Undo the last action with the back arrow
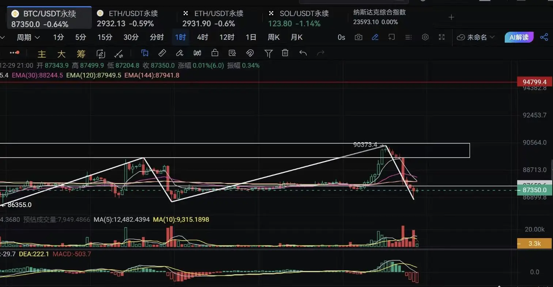Viewport: 553px width, 287px height. [x=303, y=53]
